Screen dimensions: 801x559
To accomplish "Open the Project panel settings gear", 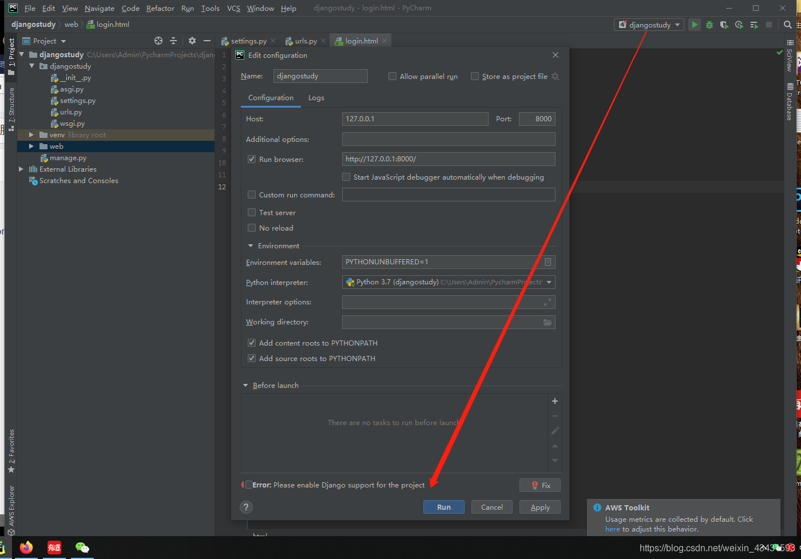I will 192,41.
